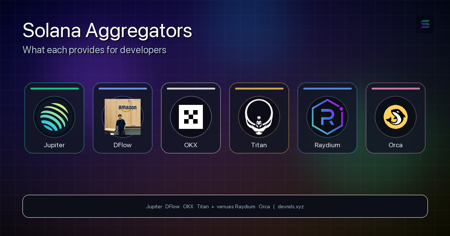Click the Jupiter swirl logo
This screenshot has width=450, height=236.
pyautogui.click(x=54, y=117)
